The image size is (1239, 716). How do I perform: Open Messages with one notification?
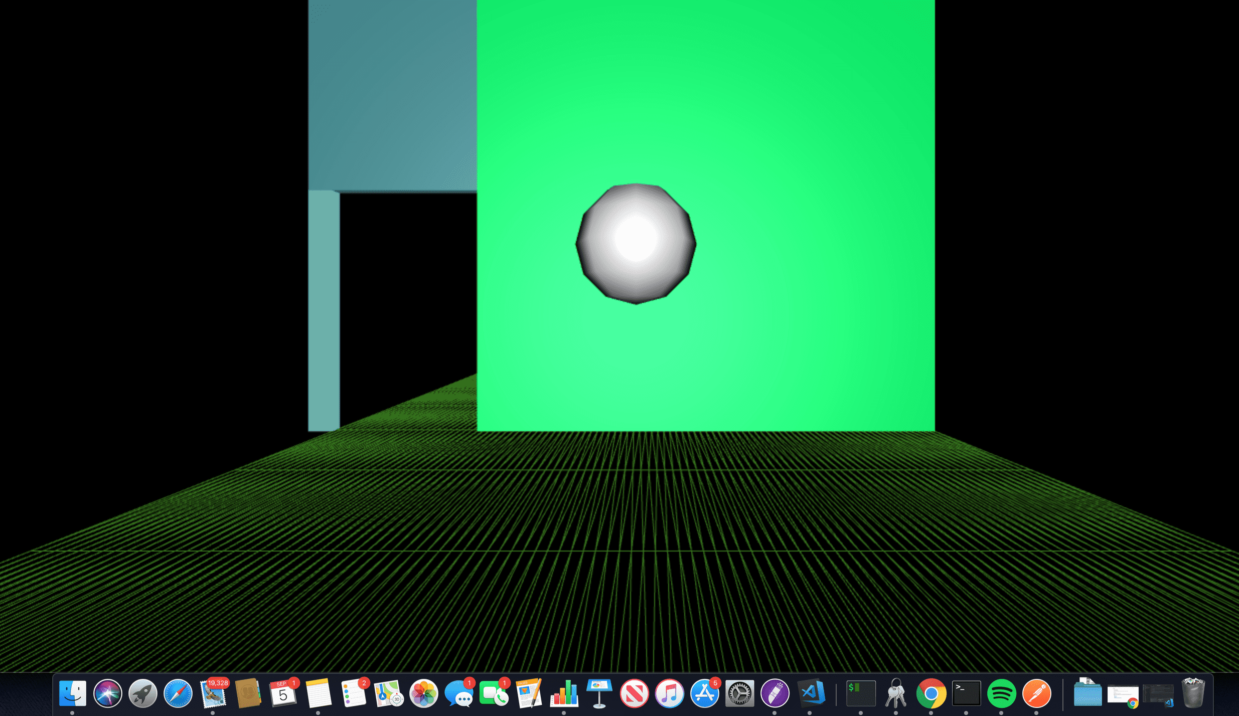[459, 693]
